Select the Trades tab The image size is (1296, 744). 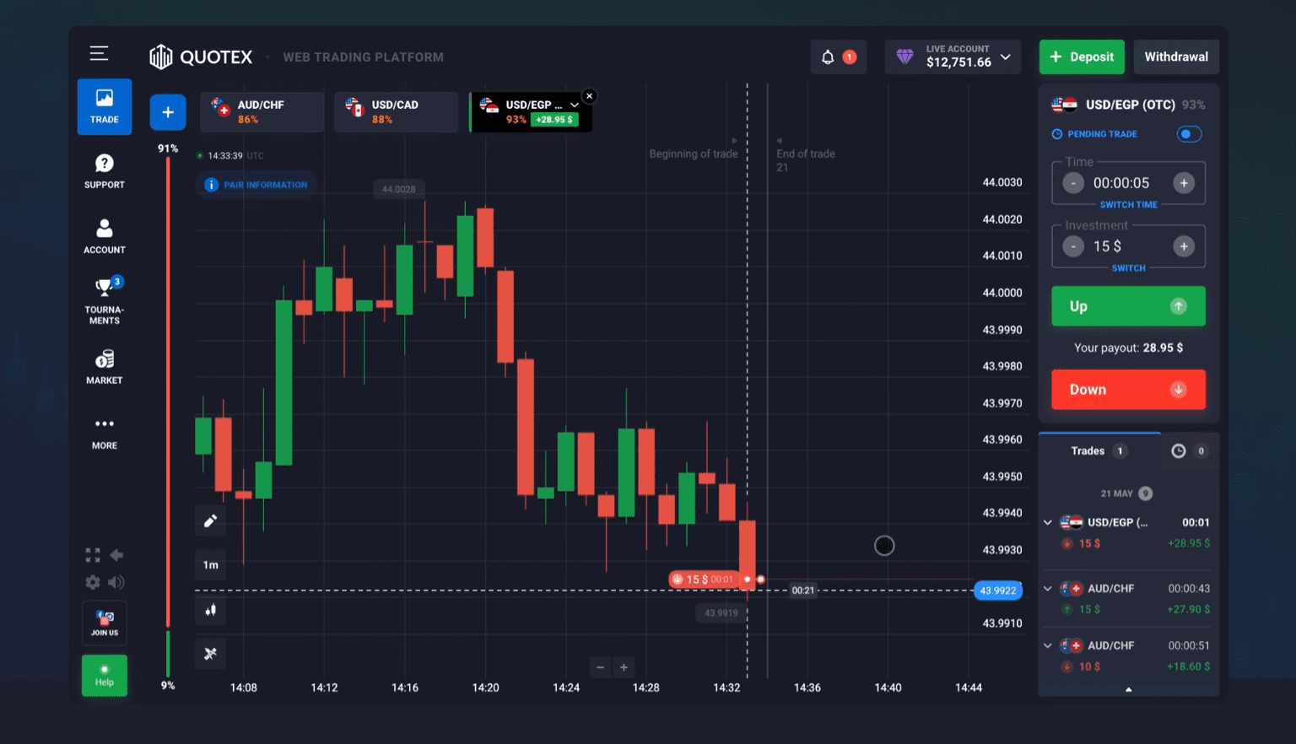click(x=1088, y=451)
